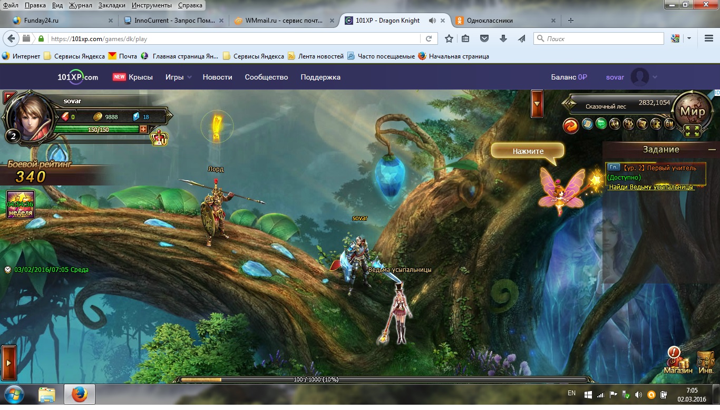This screenshot has height=410, width=720.
Task: Expand the sovar account dropdown arrow
Action: coord(655,77)
